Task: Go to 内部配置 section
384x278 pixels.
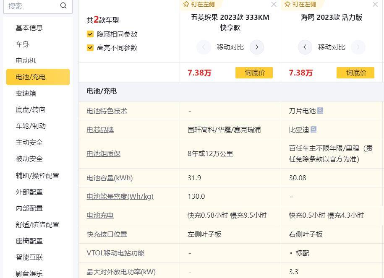Action: click(x=29, y=208)
